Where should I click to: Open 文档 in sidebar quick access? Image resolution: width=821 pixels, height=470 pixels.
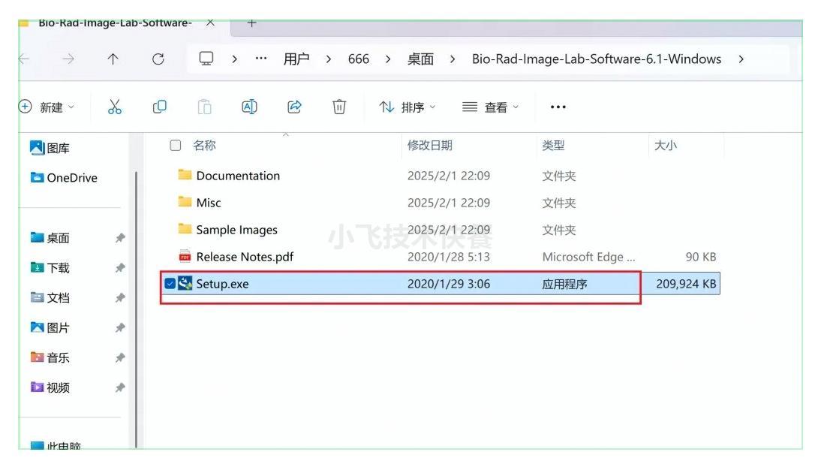(x=50, y=297)
